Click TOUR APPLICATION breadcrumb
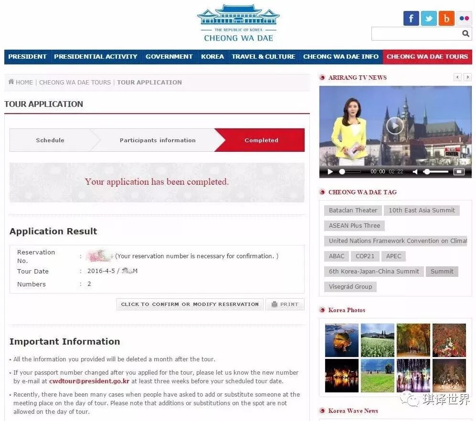Image resolution: width=476 pixels, height=421 pixels. (149, 82)
